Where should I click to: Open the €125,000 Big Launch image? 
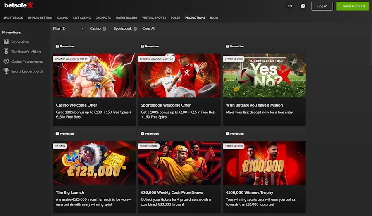(94, 163)
